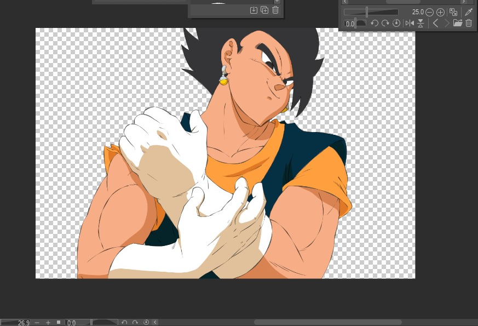Rotate the Sub View image right
This screenshot has width=478, height=326.
tap(385, 23)
